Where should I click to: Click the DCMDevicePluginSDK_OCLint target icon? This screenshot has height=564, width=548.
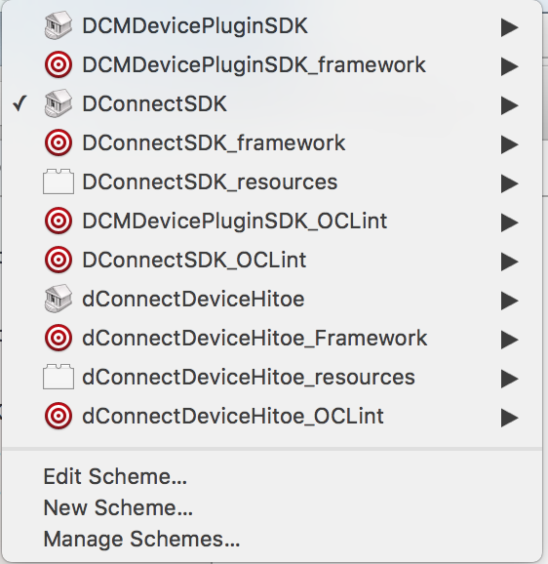59,221
